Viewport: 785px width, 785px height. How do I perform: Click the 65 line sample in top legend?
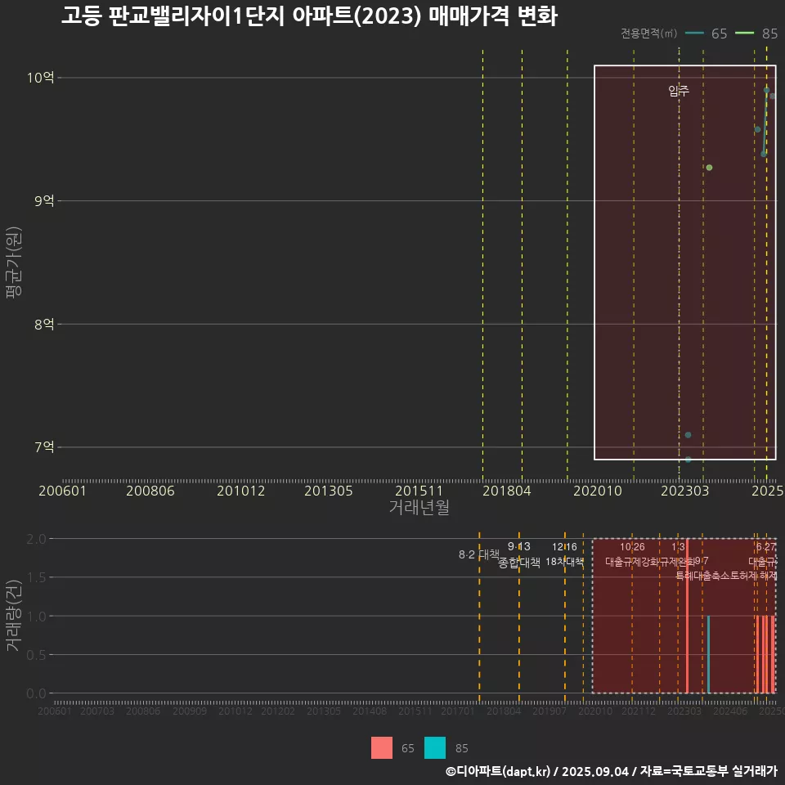pos(694,34)
